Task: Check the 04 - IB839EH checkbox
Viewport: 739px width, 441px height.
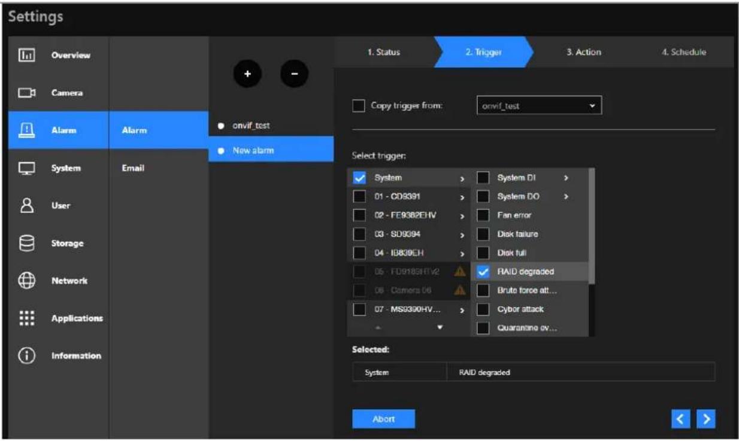Action: (x=359, y=253)
